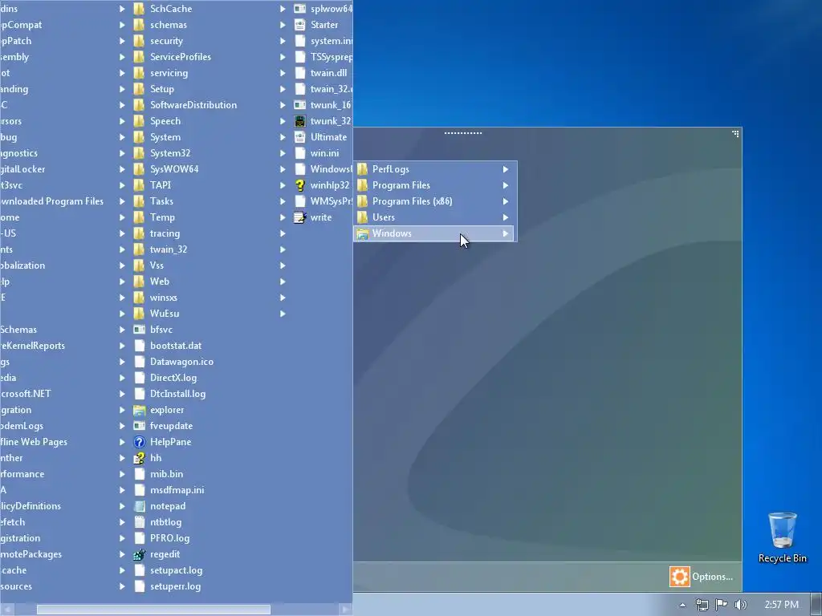The width and height of the screenshot is (822, 616).
Task: Click the clock showing 2:57 PM
Action: coord(781,605)
